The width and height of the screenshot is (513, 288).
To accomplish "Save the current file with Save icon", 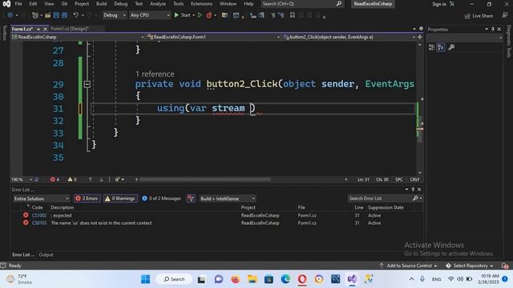I will click(56, 15).
